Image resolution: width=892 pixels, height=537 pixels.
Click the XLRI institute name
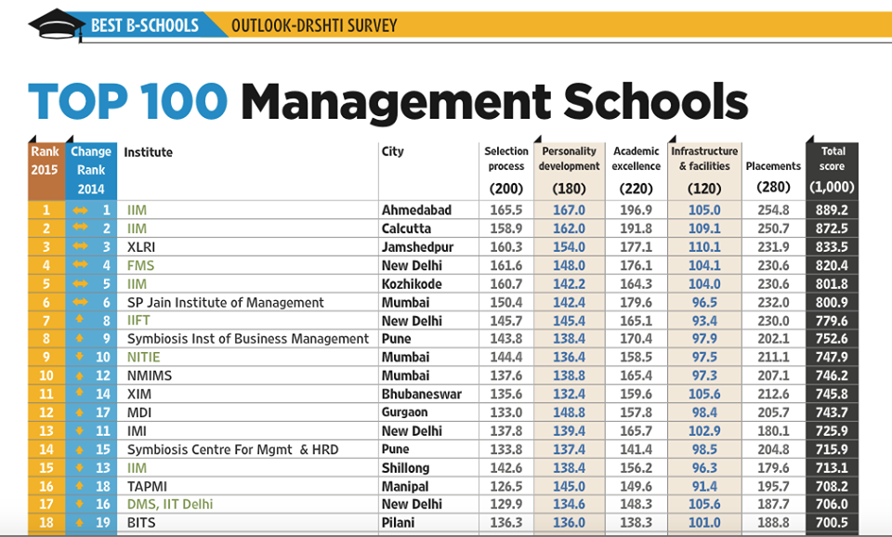point(141,247)
